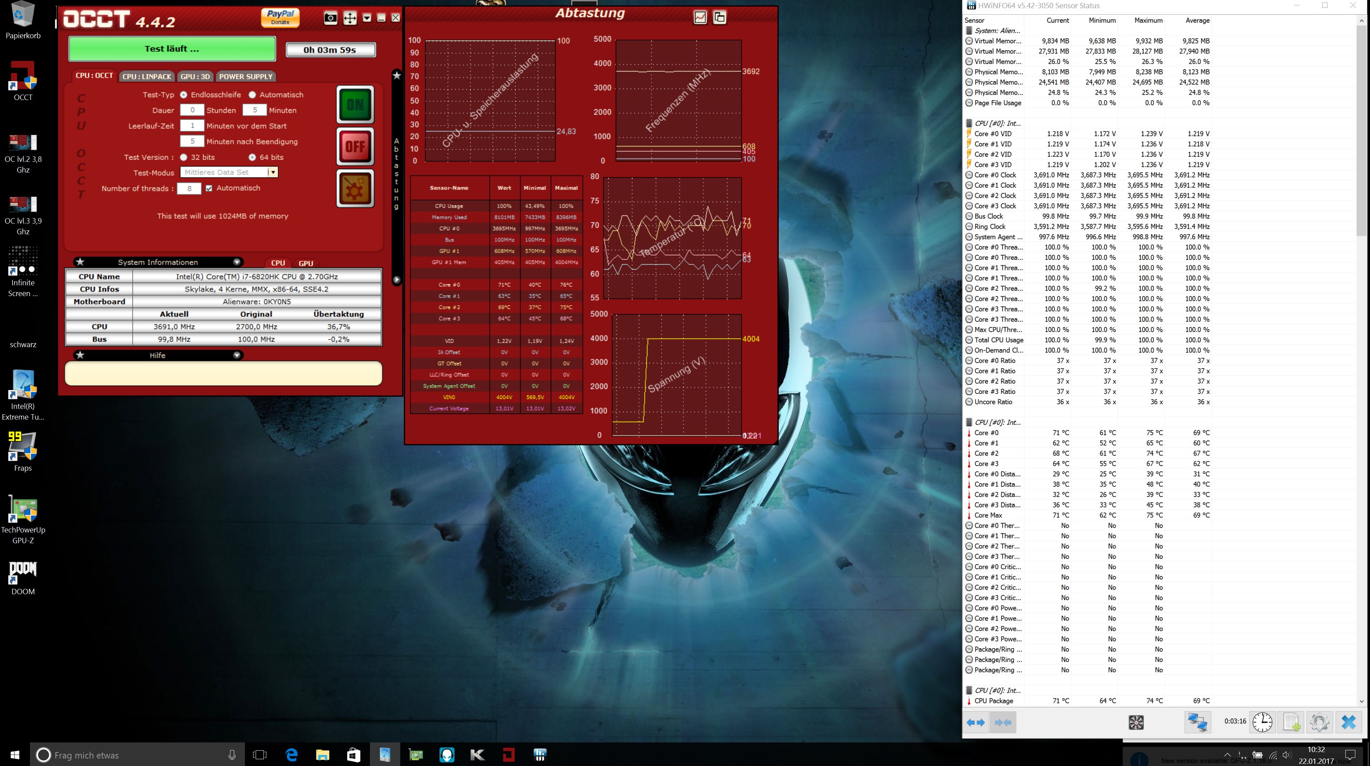Click the red OFF stop test button
The height and width of the screenshot is (766, 1370).
coord(355,146)
